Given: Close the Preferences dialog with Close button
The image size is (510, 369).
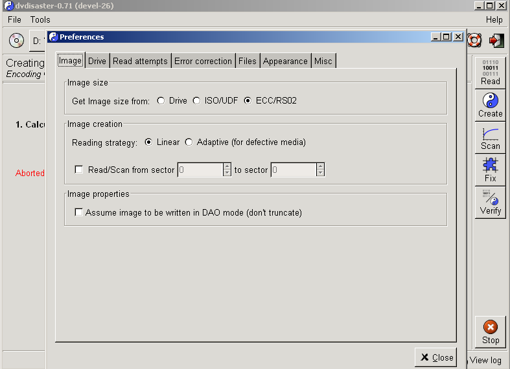Looking at the screenshot, I should (x=436, y=357).
